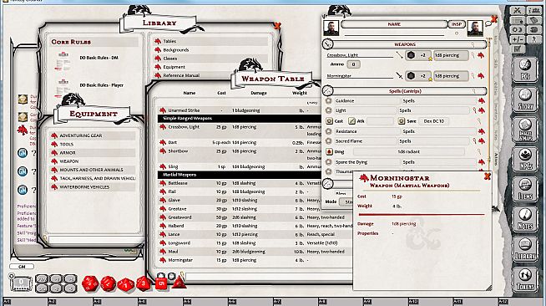Click the Dmg button for 1d8 radiant
Viewport: 546px width, 306px height.
[x=329, y=151]
